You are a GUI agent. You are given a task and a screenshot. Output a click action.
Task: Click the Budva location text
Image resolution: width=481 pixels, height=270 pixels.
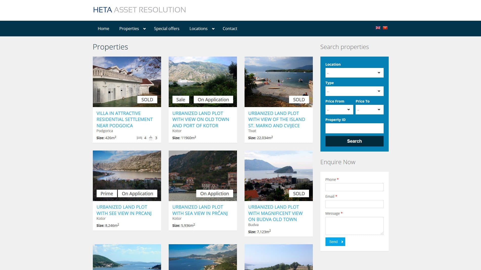[x=253, y=225]
